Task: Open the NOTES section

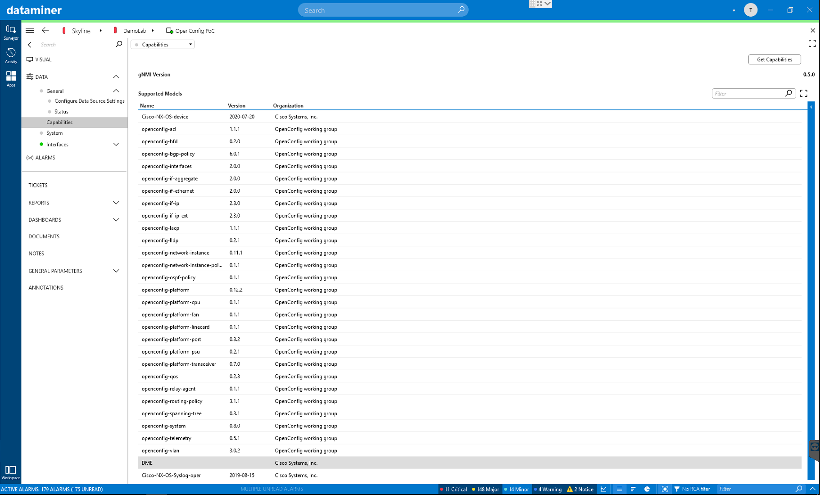Action: 36,254
